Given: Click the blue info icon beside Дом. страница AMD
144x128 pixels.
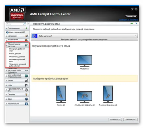Looking at the screenshot, I should [x=7, y=32].
